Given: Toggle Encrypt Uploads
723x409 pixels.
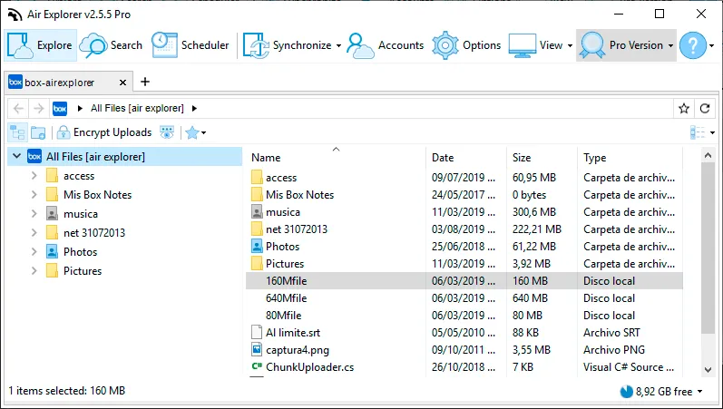Looking at the screenshot, I should (x=104, y=132).
